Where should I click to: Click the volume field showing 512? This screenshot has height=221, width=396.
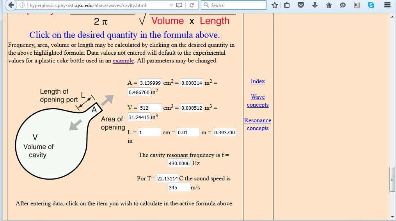150,108
